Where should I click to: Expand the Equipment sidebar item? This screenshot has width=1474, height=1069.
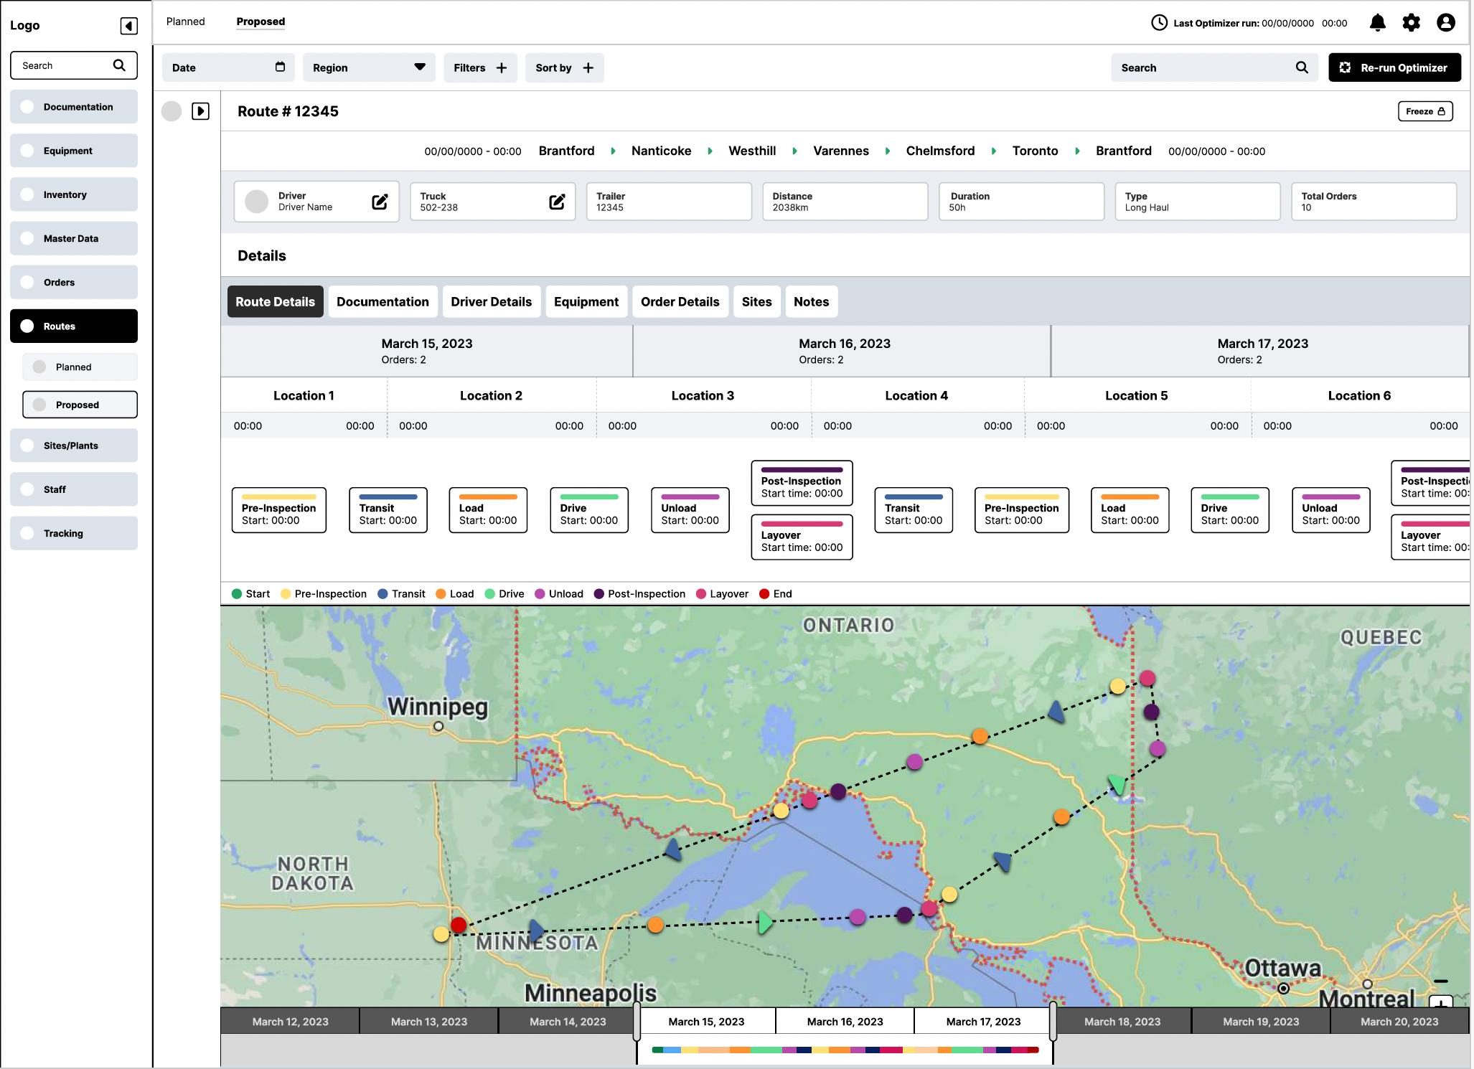click(74, 151)
